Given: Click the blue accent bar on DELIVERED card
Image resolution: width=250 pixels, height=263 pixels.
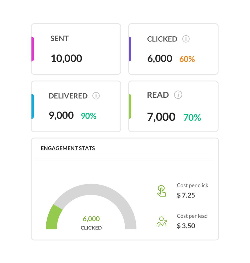Looking at the screenshot, I should pos(33,106).
